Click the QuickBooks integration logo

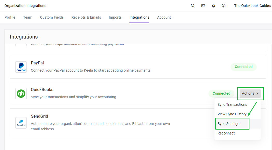tap(21, 93)
